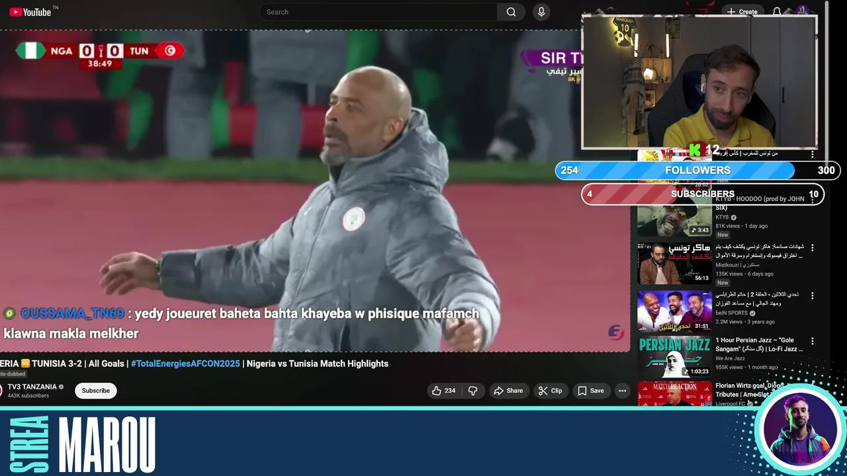Run the search with the magnifier button
This screenshot has height=476, width=847.
point(511,12)
